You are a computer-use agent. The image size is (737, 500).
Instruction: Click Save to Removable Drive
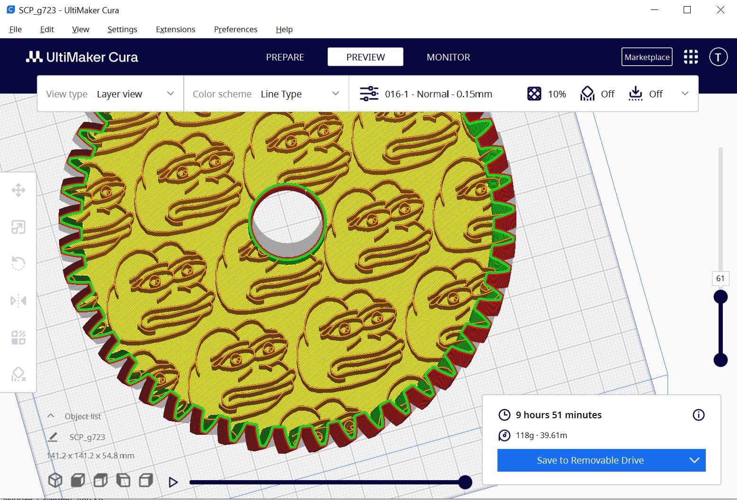pos(590,460)
